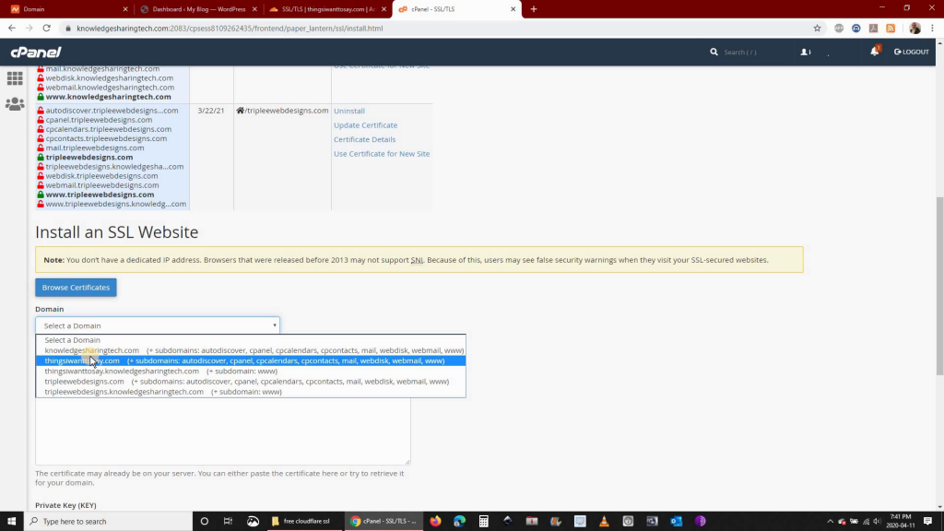The image size is (944, 531).
Task: Click www.knowledgesharingtech.com in the domain list
Action: (x=109, y=96)
